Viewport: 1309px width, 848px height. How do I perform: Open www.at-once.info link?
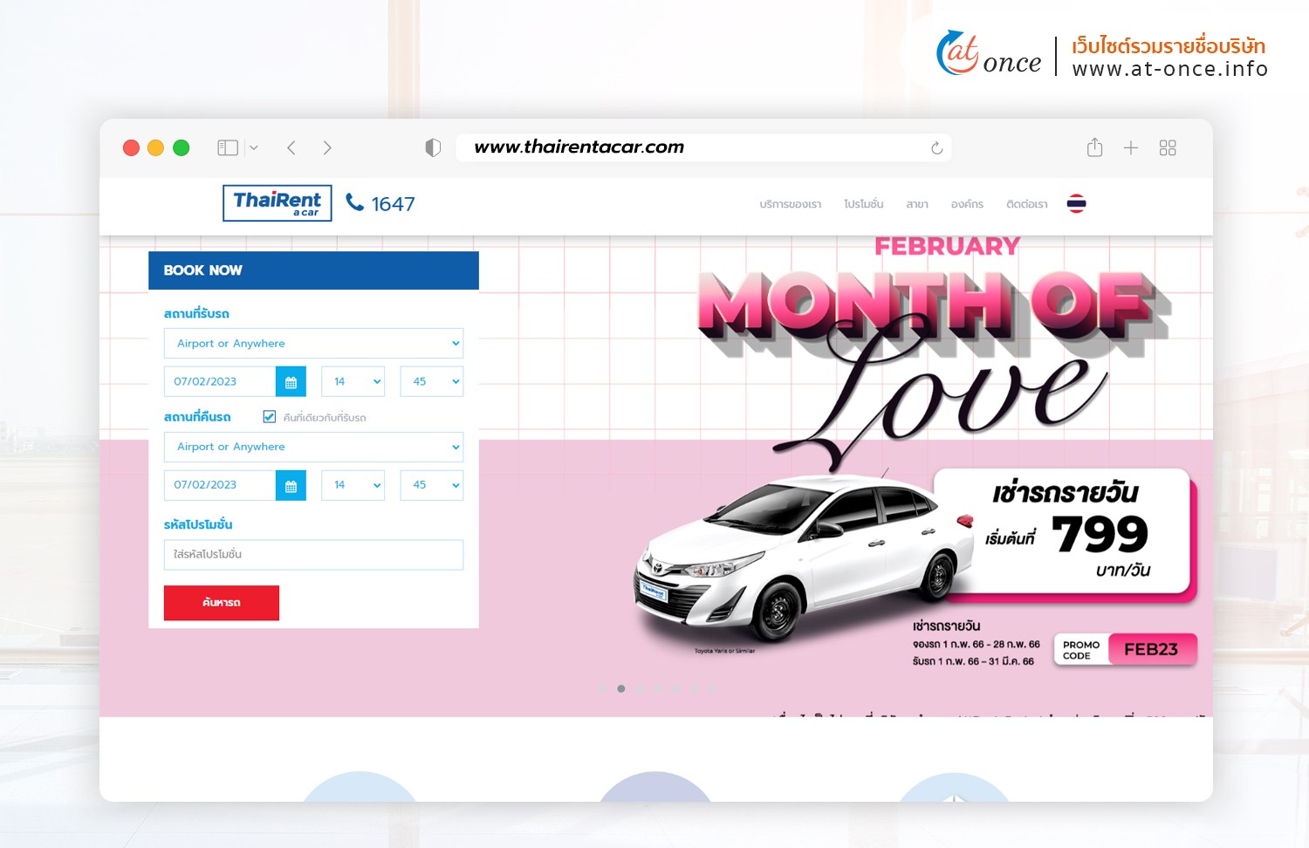pos(1170,69)
